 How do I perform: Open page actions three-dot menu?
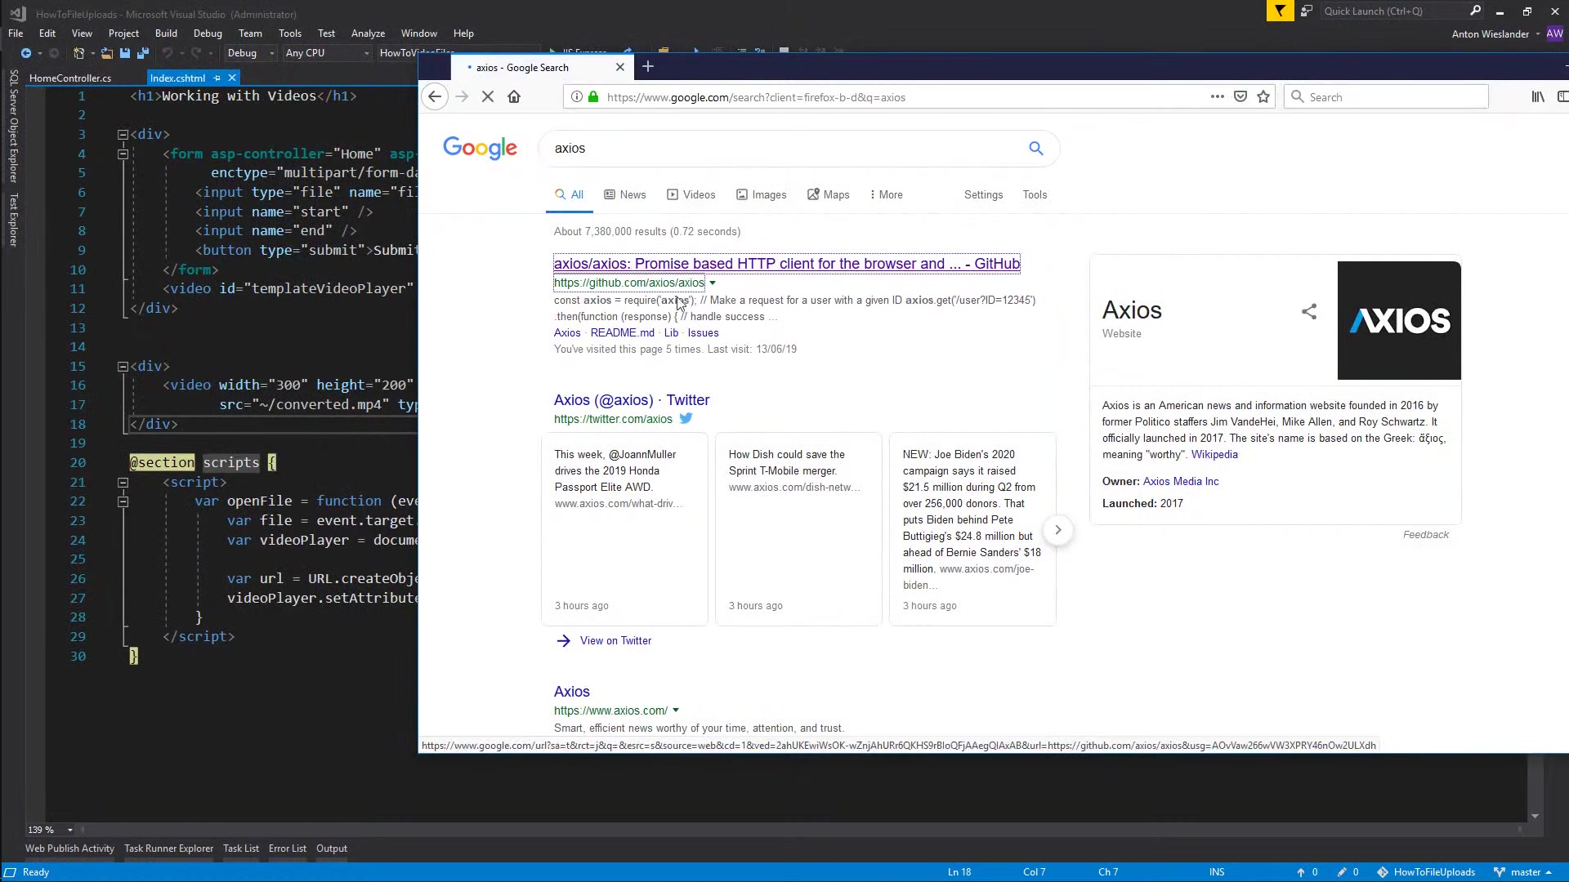pyautogui.click(x=1217, y=96)
